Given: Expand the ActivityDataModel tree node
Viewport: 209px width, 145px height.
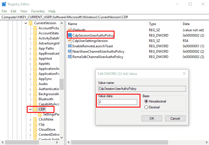Looking at the screenshot, I should (30, 39).
